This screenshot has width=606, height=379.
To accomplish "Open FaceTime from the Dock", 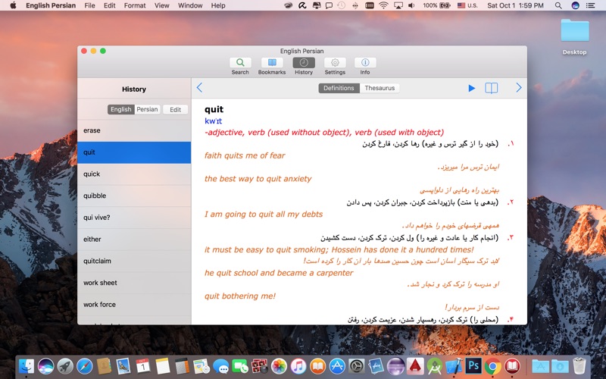I will [240, 366].
